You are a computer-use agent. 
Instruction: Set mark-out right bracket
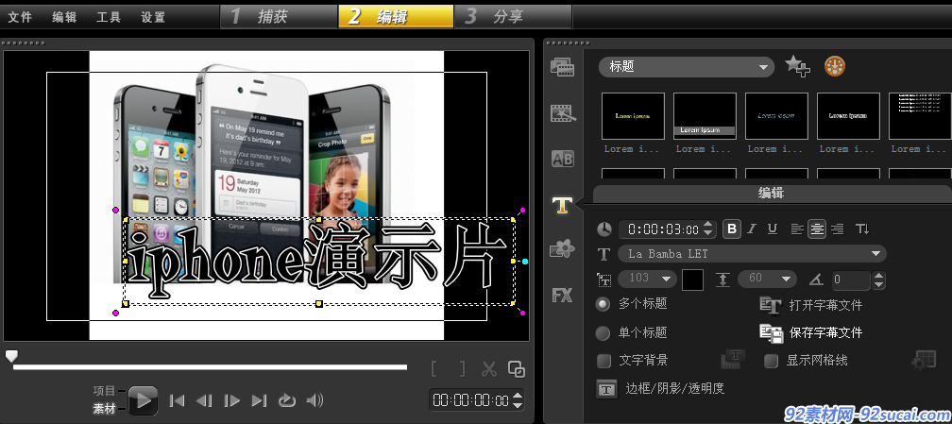click(462, 368)
